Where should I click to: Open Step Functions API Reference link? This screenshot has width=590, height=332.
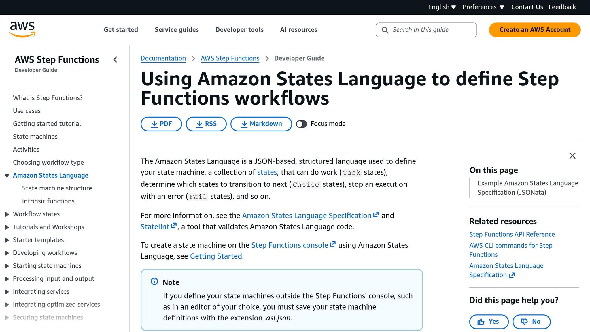coord(512,234)
